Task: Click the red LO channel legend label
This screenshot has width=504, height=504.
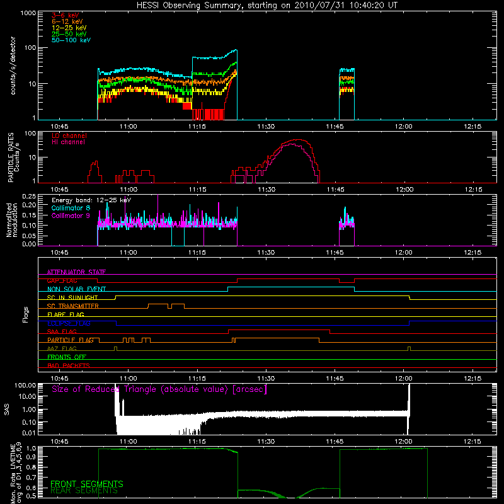Action: [69, 135]
